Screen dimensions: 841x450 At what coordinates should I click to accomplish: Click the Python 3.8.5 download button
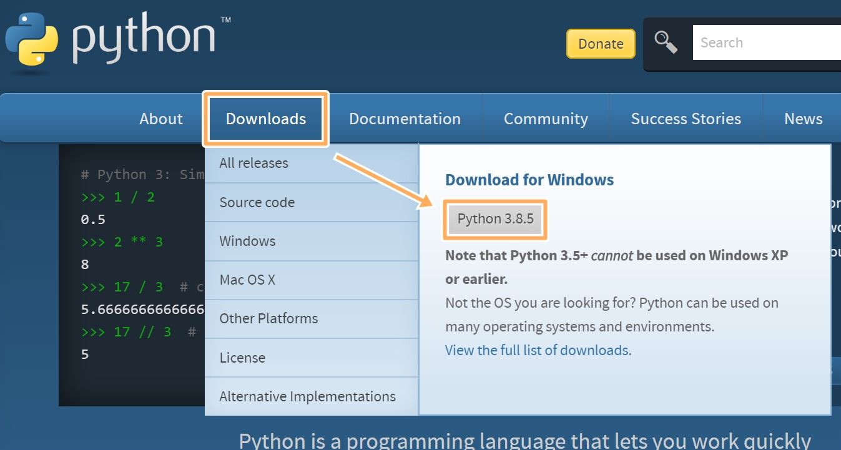tap(495, 219)
